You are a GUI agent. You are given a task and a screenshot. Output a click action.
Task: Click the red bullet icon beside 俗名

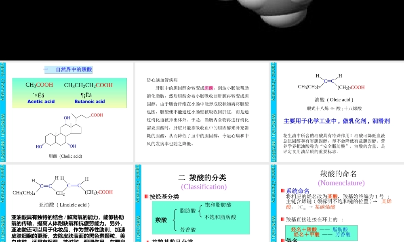click(282, 239)
